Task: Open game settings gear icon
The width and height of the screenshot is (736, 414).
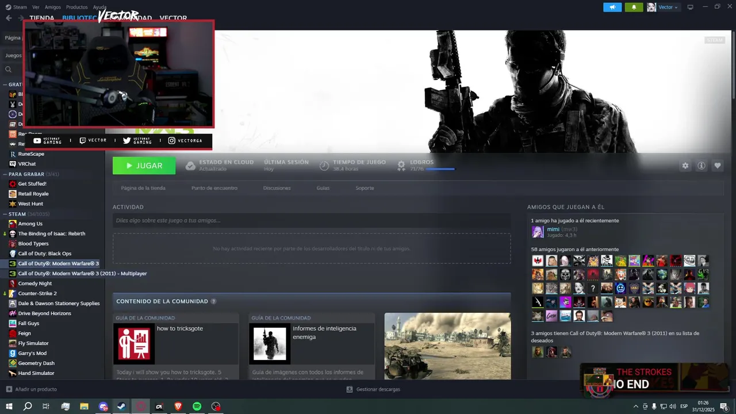Action: coord(685,166)
